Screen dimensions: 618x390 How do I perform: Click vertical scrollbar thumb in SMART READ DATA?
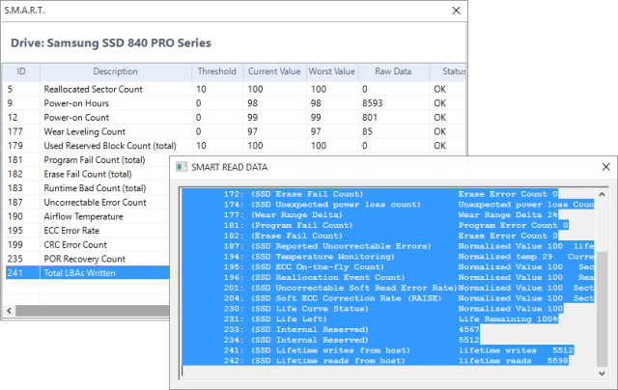pyautogui.click(x=602, y=309)
